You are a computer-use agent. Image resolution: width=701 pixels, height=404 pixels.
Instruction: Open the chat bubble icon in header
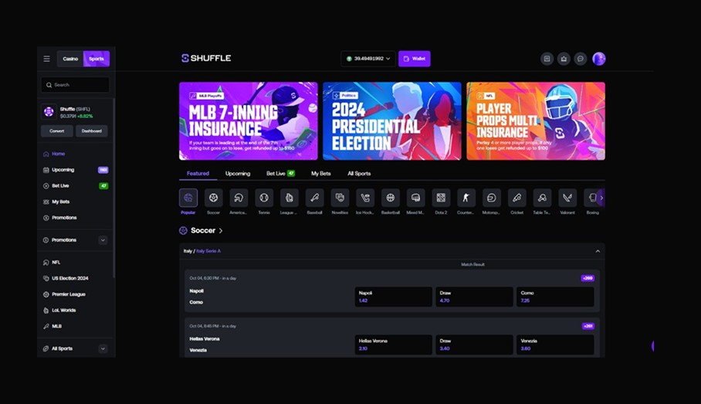[x=581, y=59]
